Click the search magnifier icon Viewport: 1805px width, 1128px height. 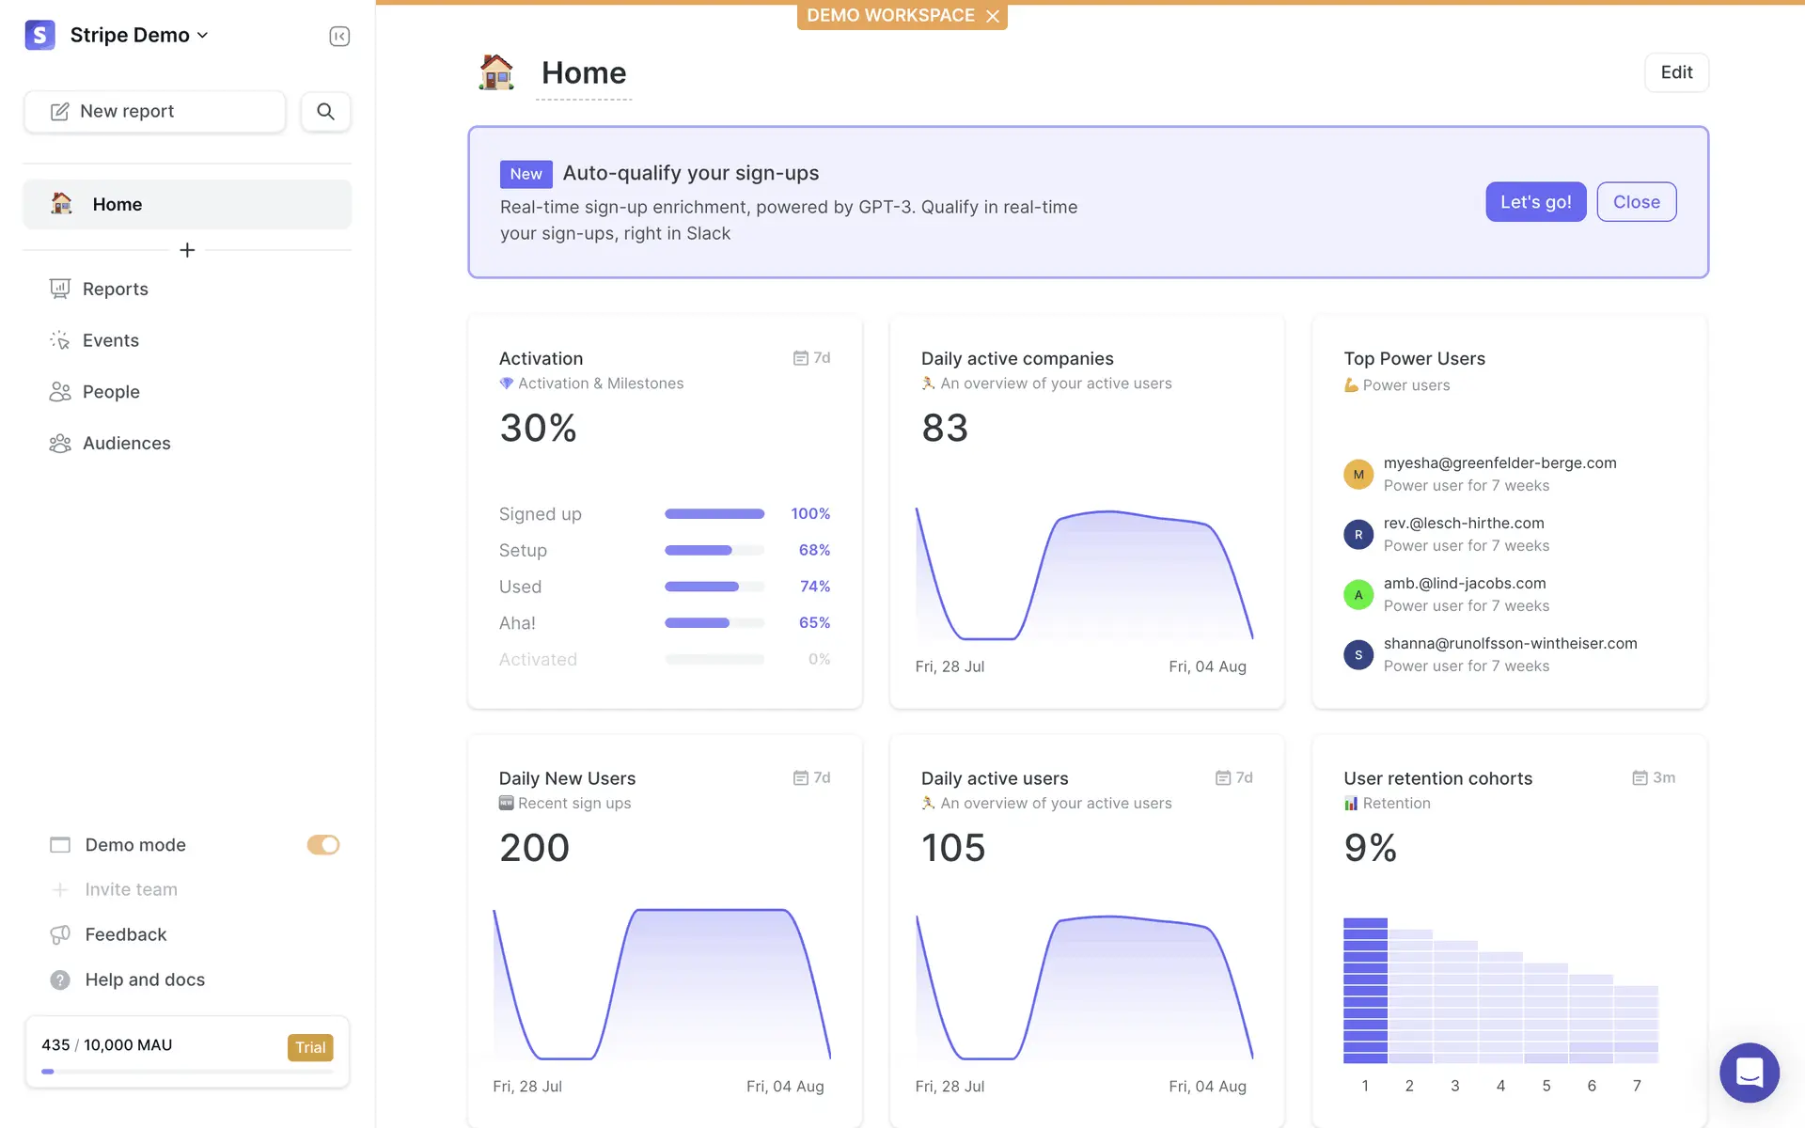click(x=325, y=111)
